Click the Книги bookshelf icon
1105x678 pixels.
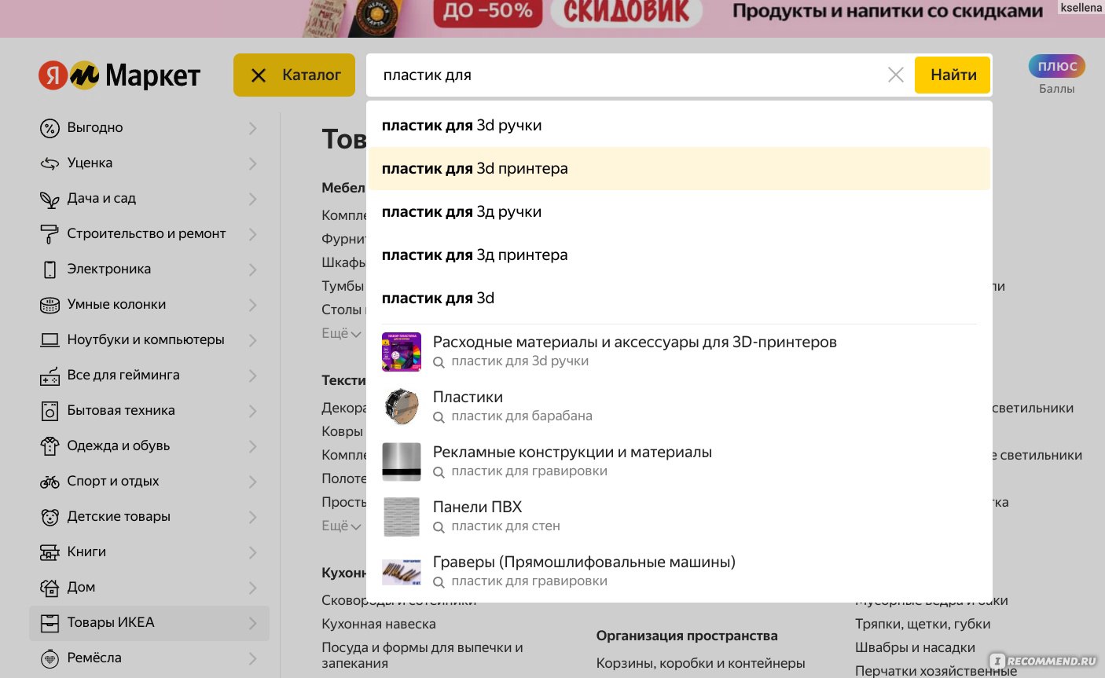[x=50, y=552]
